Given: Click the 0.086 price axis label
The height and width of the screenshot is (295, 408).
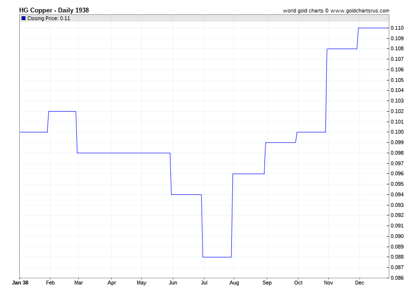Looking at the screenshot, I should 397,278.
